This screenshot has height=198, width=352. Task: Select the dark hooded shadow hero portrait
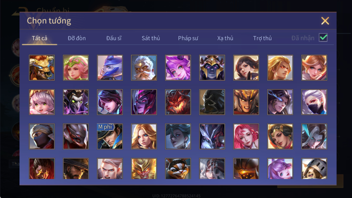(x=212, y=102)
